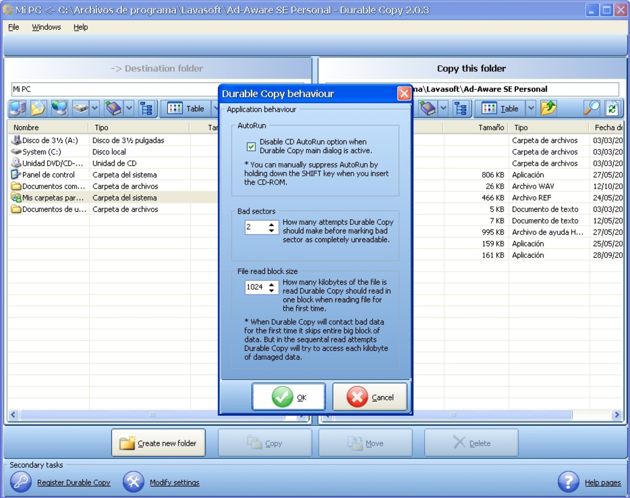The width and height of the screenshot is (630, 498).
Task: Sort source list by its Tipo column
Action: pos(548,128)
